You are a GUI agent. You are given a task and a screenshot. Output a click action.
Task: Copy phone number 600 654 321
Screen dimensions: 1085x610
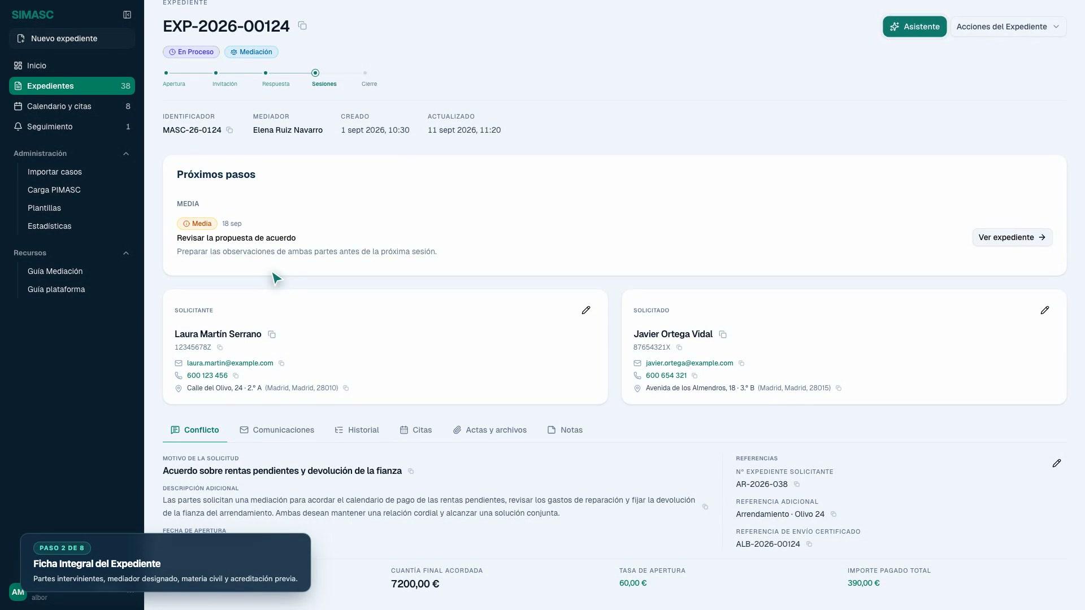point(695,376)
